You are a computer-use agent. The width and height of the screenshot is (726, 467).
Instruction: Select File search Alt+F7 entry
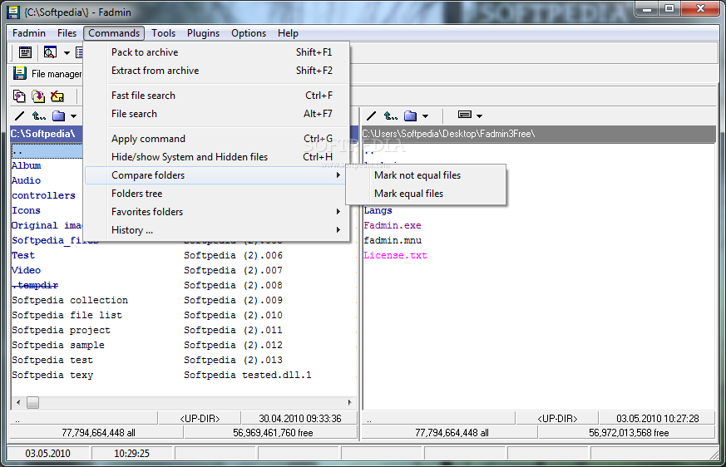pos(217,114)
